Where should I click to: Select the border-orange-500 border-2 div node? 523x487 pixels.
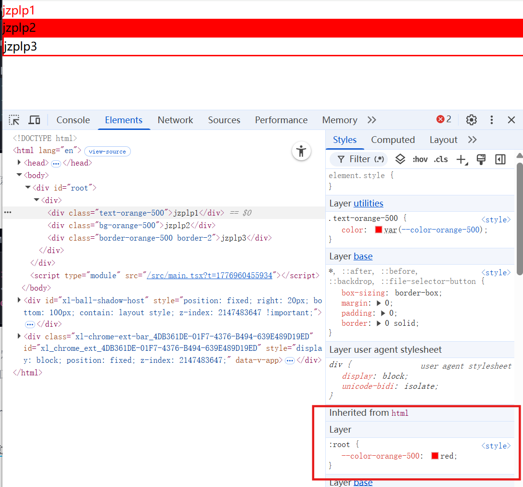click(x=159, y=238)
